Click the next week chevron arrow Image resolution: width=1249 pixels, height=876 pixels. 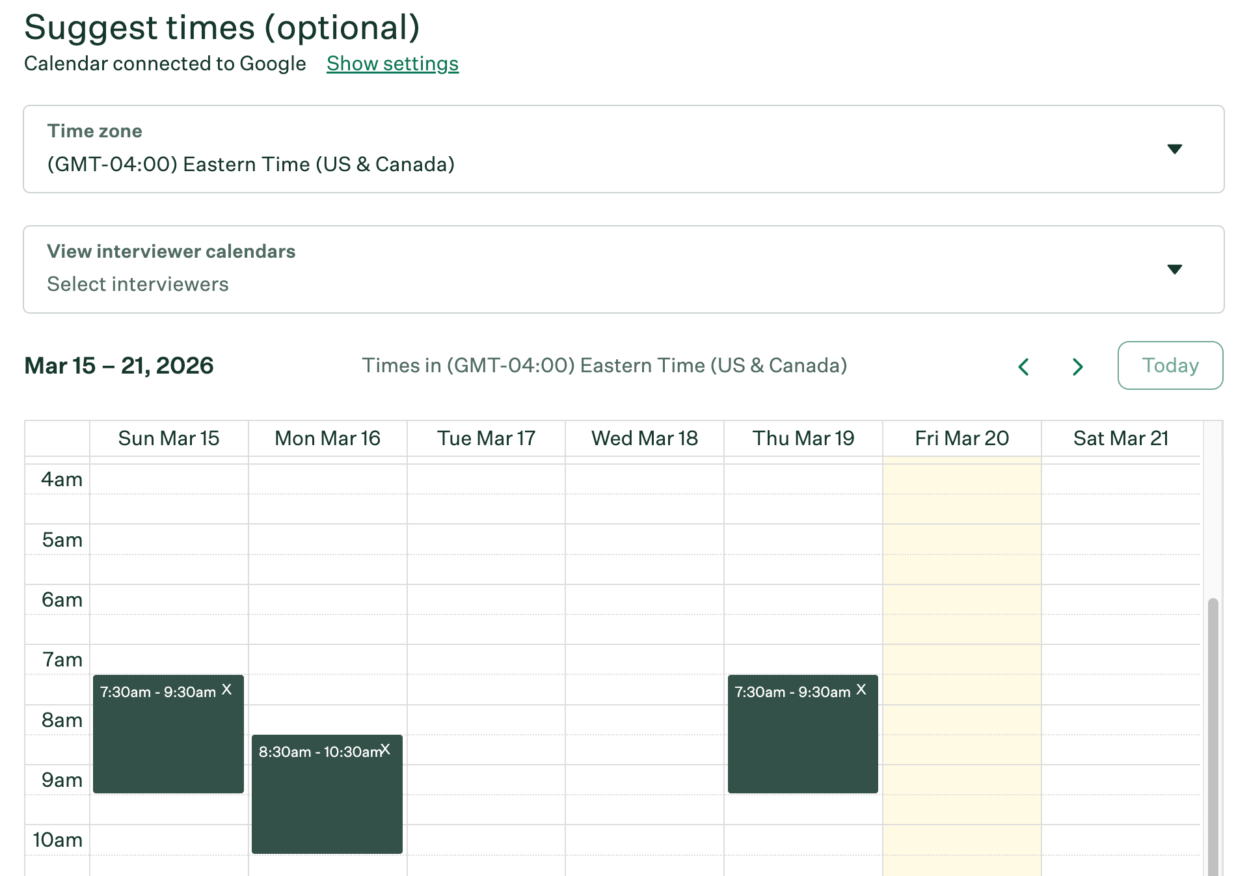click(x=1077, y=366)
